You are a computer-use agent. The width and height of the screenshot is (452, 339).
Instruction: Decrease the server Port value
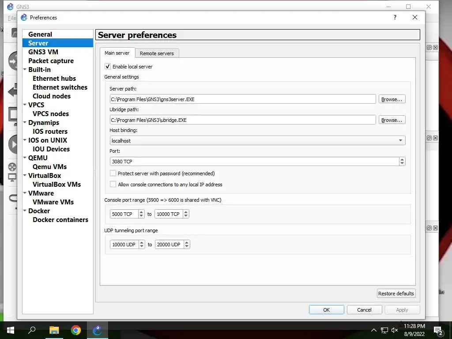402,163
